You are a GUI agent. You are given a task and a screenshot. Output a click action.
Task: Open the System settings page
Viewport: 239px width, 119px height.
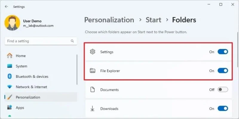point(41,66)
